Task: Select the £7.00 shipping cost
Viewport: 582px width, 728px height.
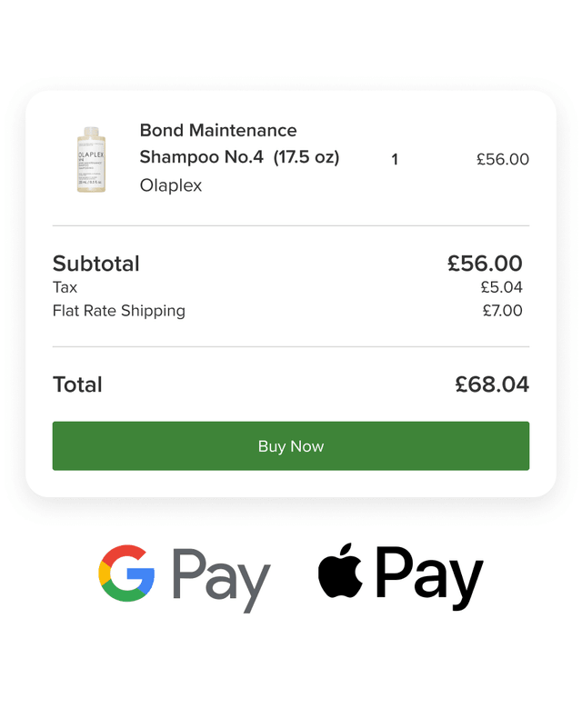Action: pyautogui.click(x=504, y=310)
